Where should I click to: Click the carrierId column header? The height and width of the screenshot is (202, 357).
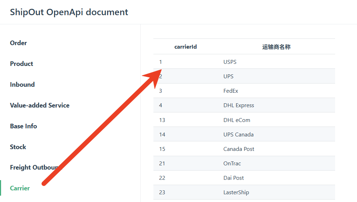(186, 47)
